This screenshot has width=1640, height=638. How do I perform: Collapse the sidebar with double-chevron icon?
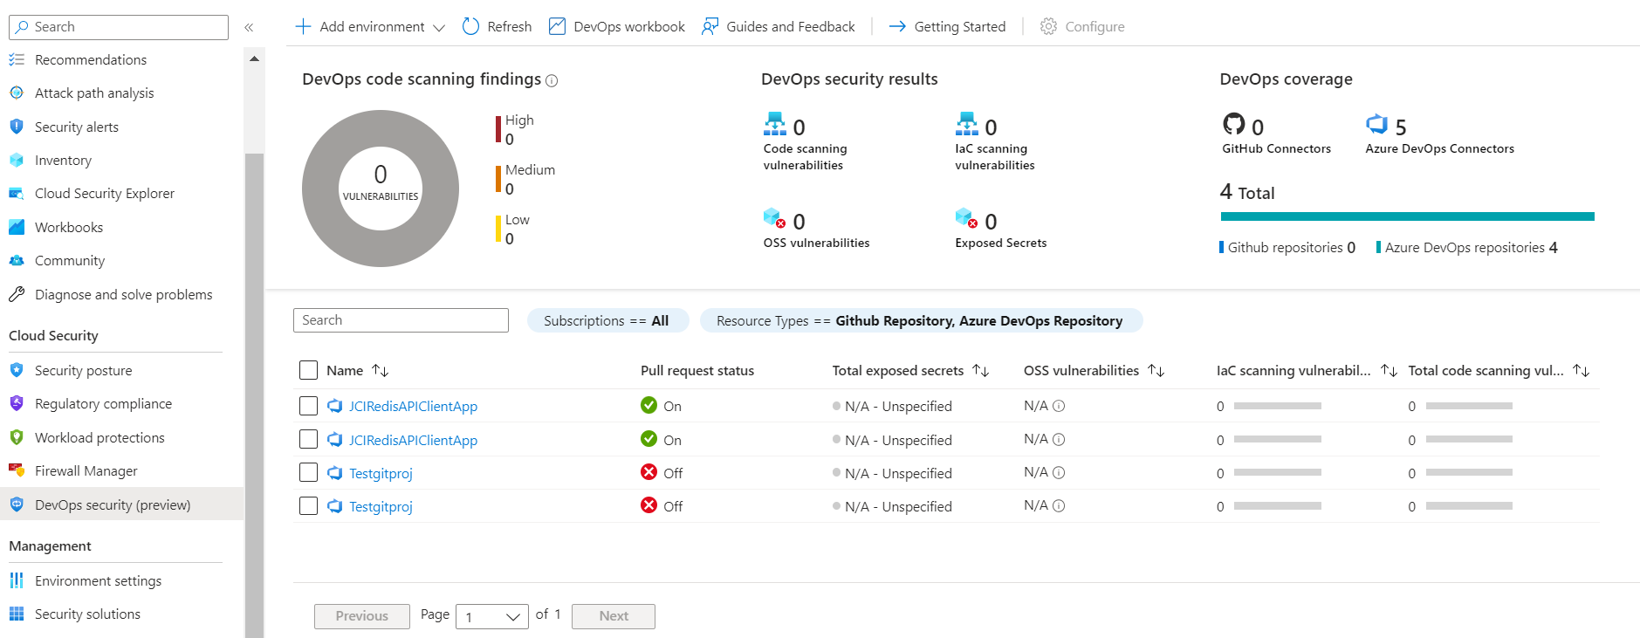click(x=249, y=27)
